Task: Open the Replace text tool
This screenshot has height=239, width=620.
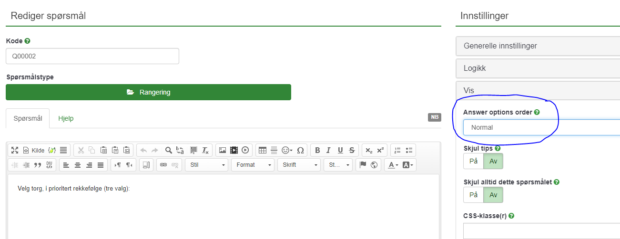Action: click(180, 150)
